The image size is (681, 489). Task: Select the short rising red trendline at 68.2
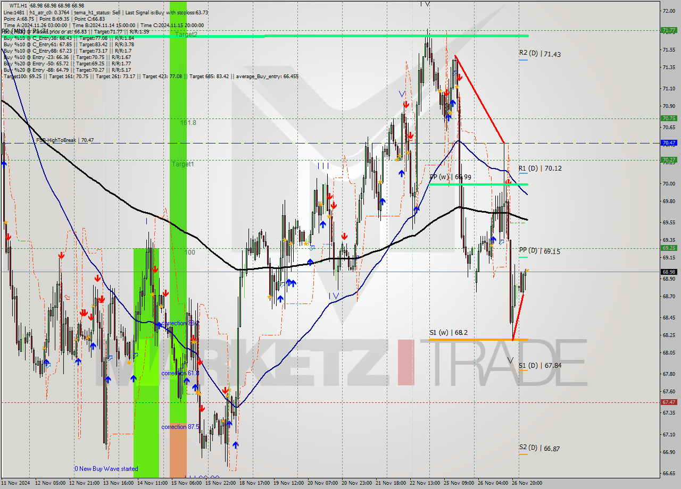click(x=518, y=317)
